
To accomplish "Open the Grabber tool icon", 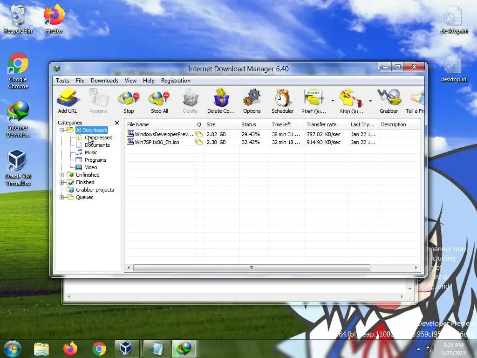I will tap(389, 101).
